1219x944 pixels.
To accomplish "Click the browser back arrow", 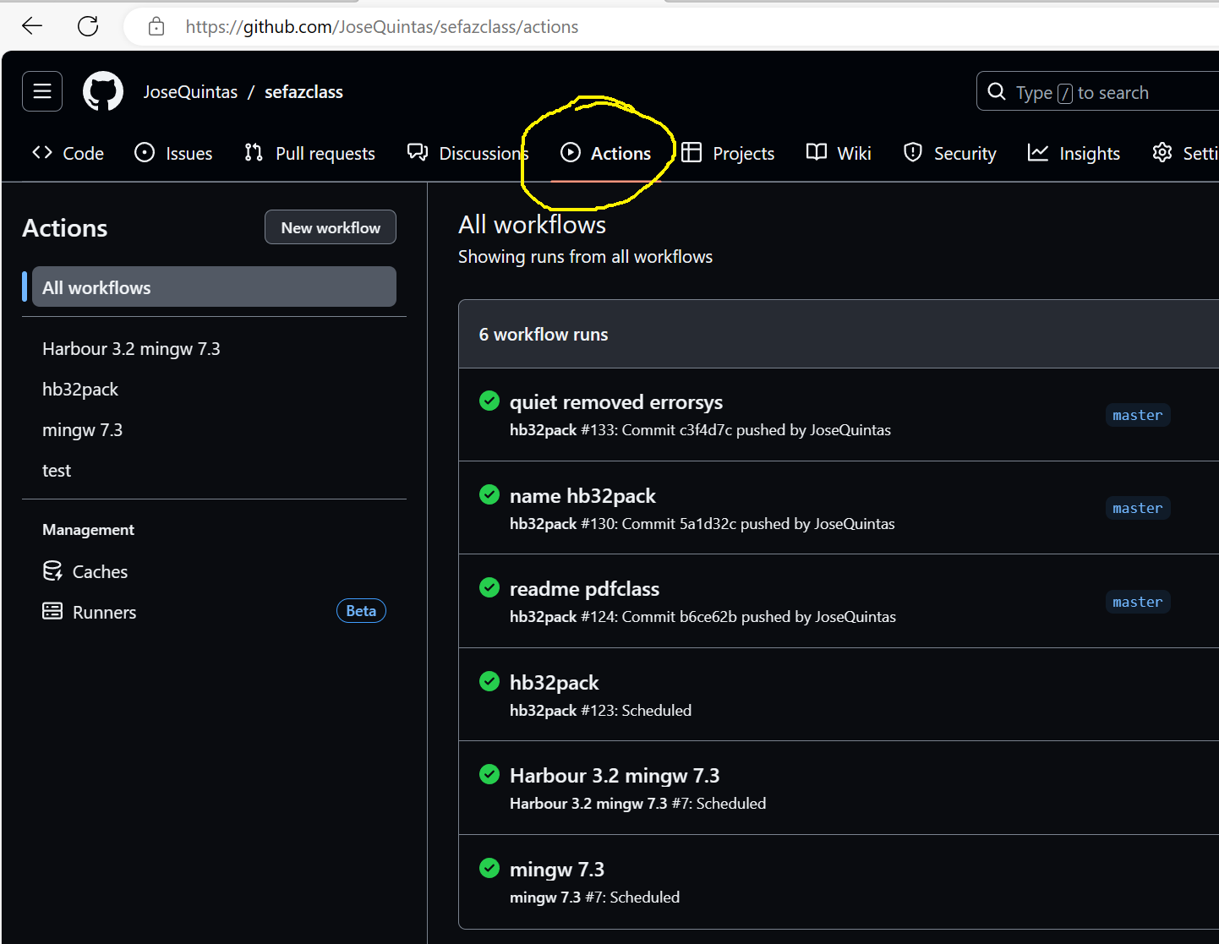I will coord(32,26).
